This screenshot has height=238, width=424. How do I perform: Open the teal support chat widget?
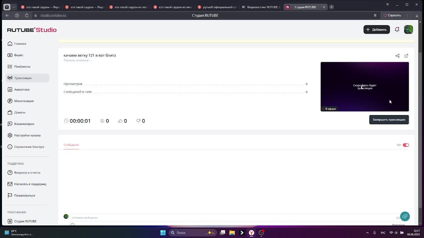pos(405,216)
